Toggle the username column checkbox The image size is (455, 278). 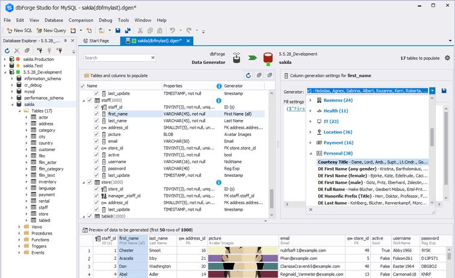(96, 162)
